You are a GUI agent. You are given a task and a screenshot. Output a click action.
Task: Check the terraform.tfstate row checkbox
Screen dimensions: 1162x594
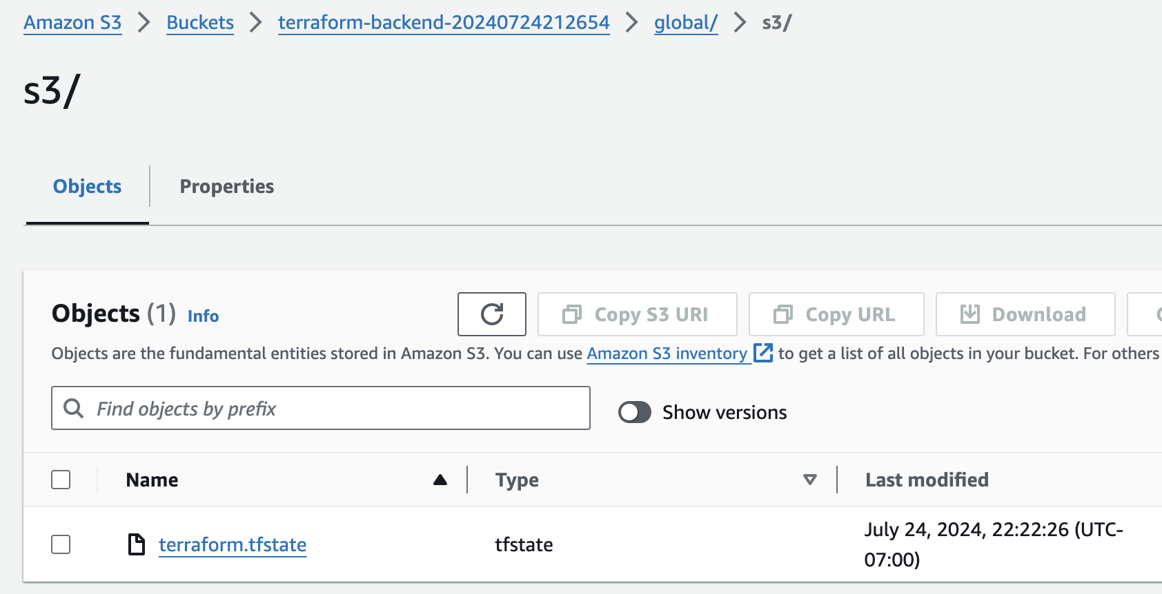pos(61,544)
